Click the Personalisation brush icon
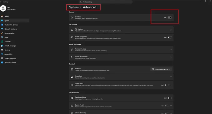212x114 pixels. [2, 33]
